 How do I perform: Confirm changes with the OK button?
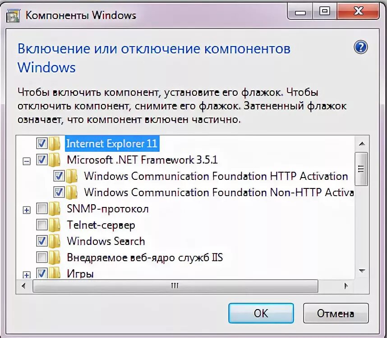coord(261,313)
